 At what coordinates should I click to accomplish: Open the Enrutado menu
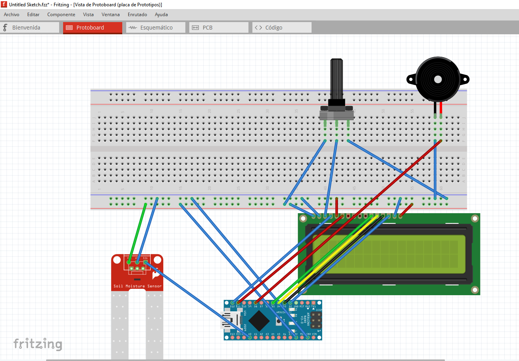coord(137,14)
